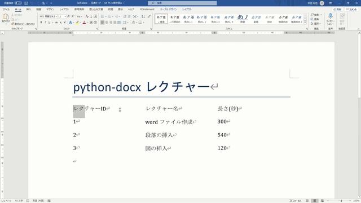Viewport: 361px width, 203px height.
Task: Open the highlight color dropdown arrow
Action: click(80, 23)
